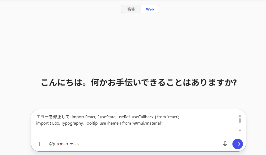Send the message with the blue arrow
This screenshot has height=155, width=266.
[x=237, y=144]
